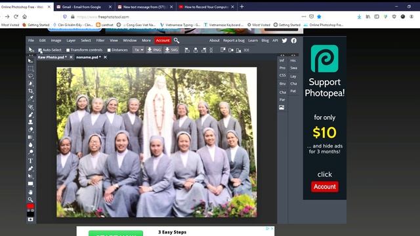Close the noname.psd document tab
The height and width of the screenshot is (236, 420).
tap(105, 57)
